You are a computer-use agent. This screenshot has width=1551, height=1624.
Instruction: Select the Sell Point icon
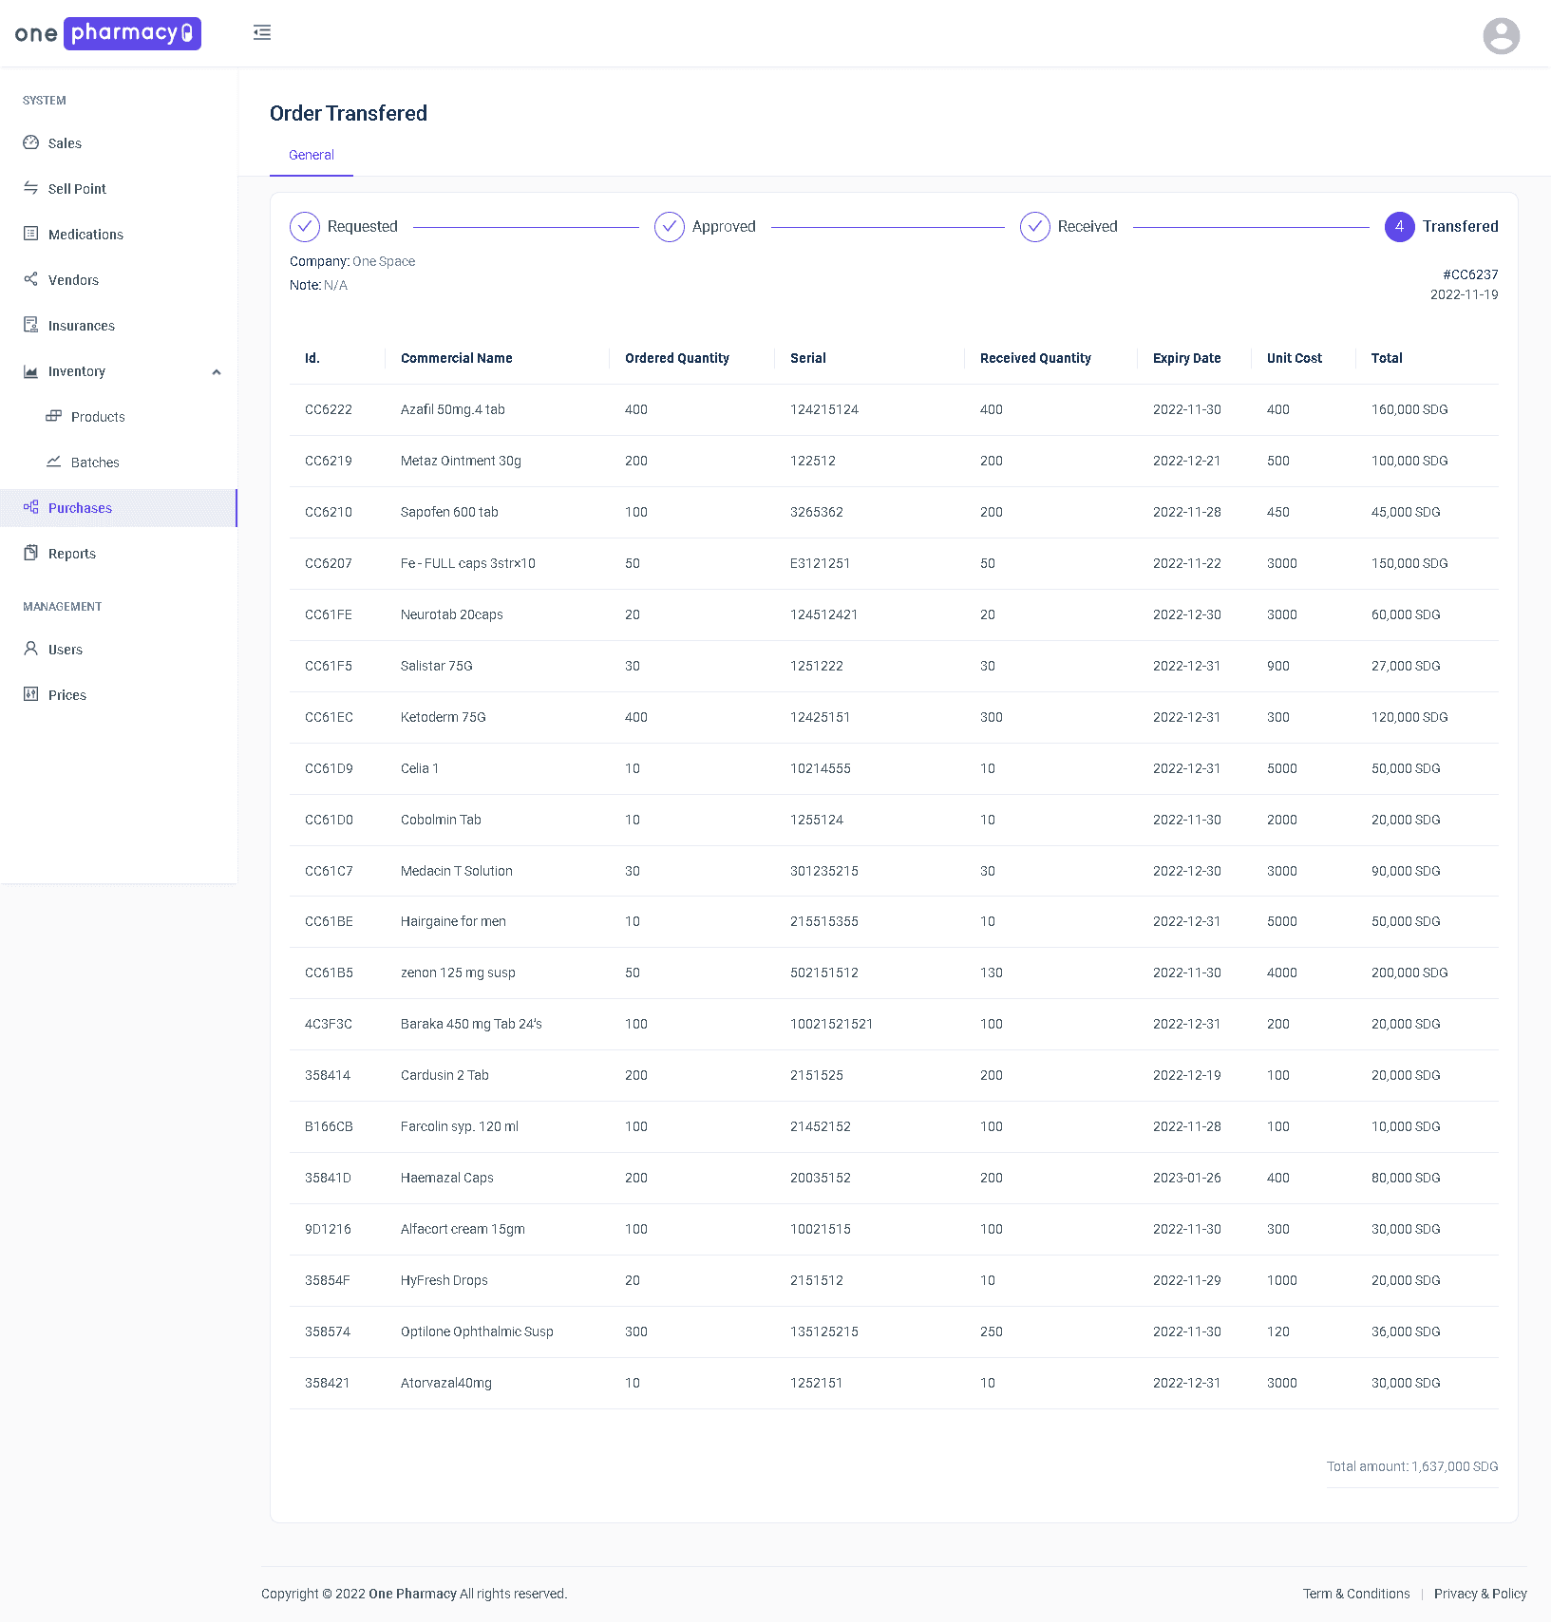(32, 188)
